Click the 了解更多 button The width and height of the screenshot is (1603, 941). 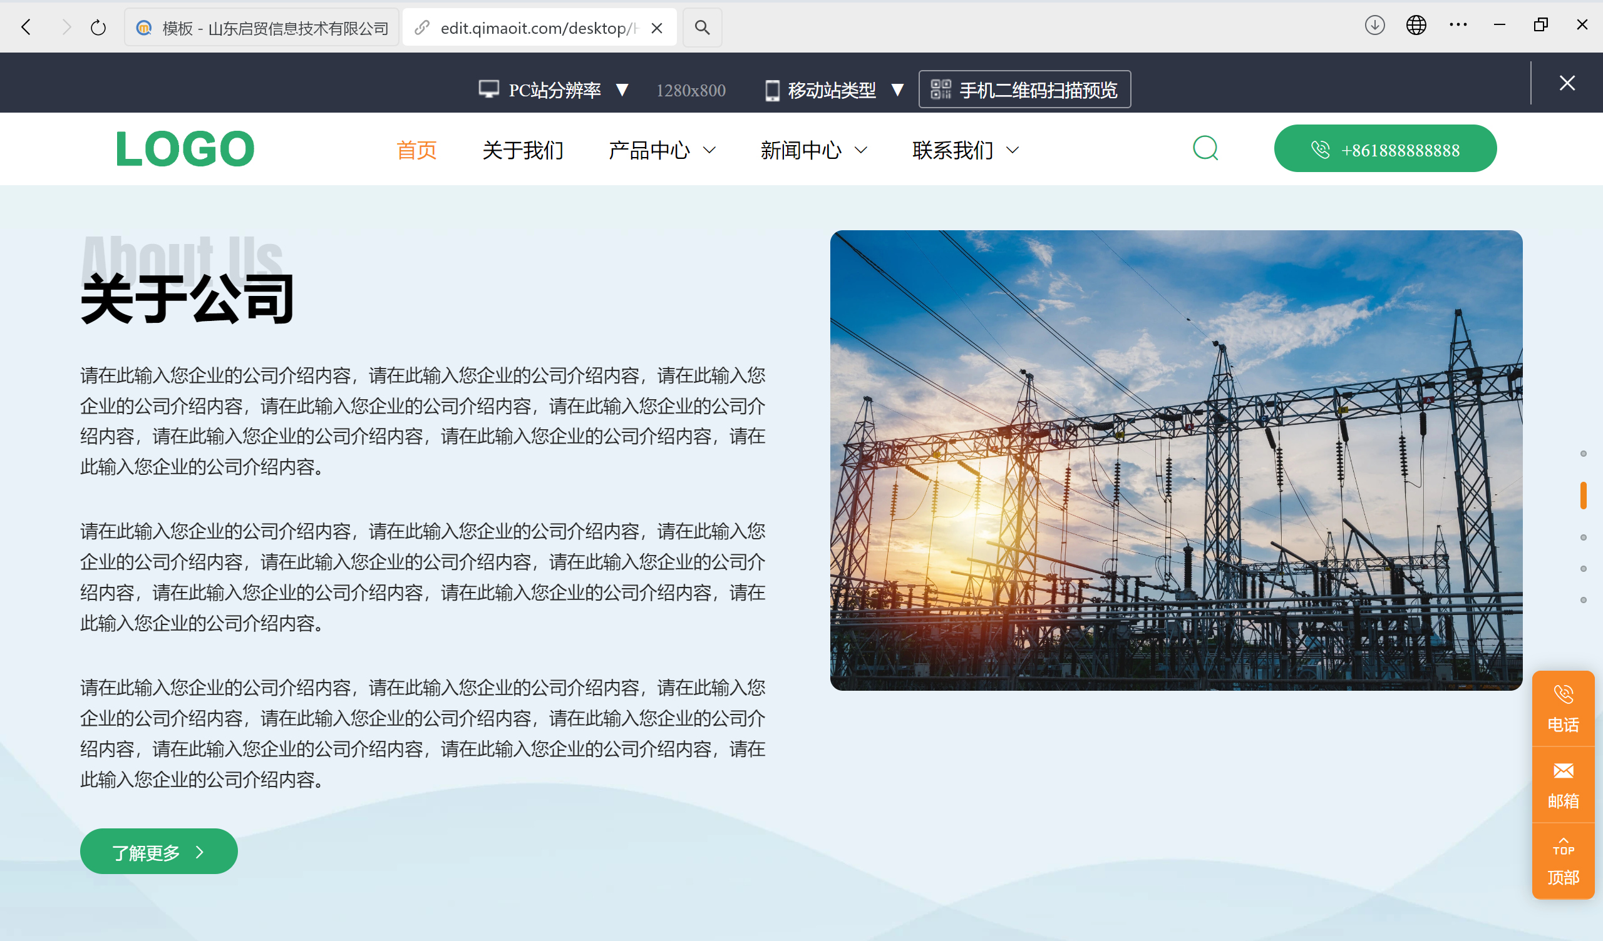click(158, 851)
